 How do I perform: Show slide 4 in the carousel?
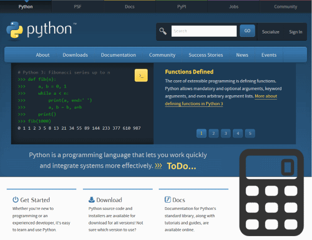click(x=238, y=133)
